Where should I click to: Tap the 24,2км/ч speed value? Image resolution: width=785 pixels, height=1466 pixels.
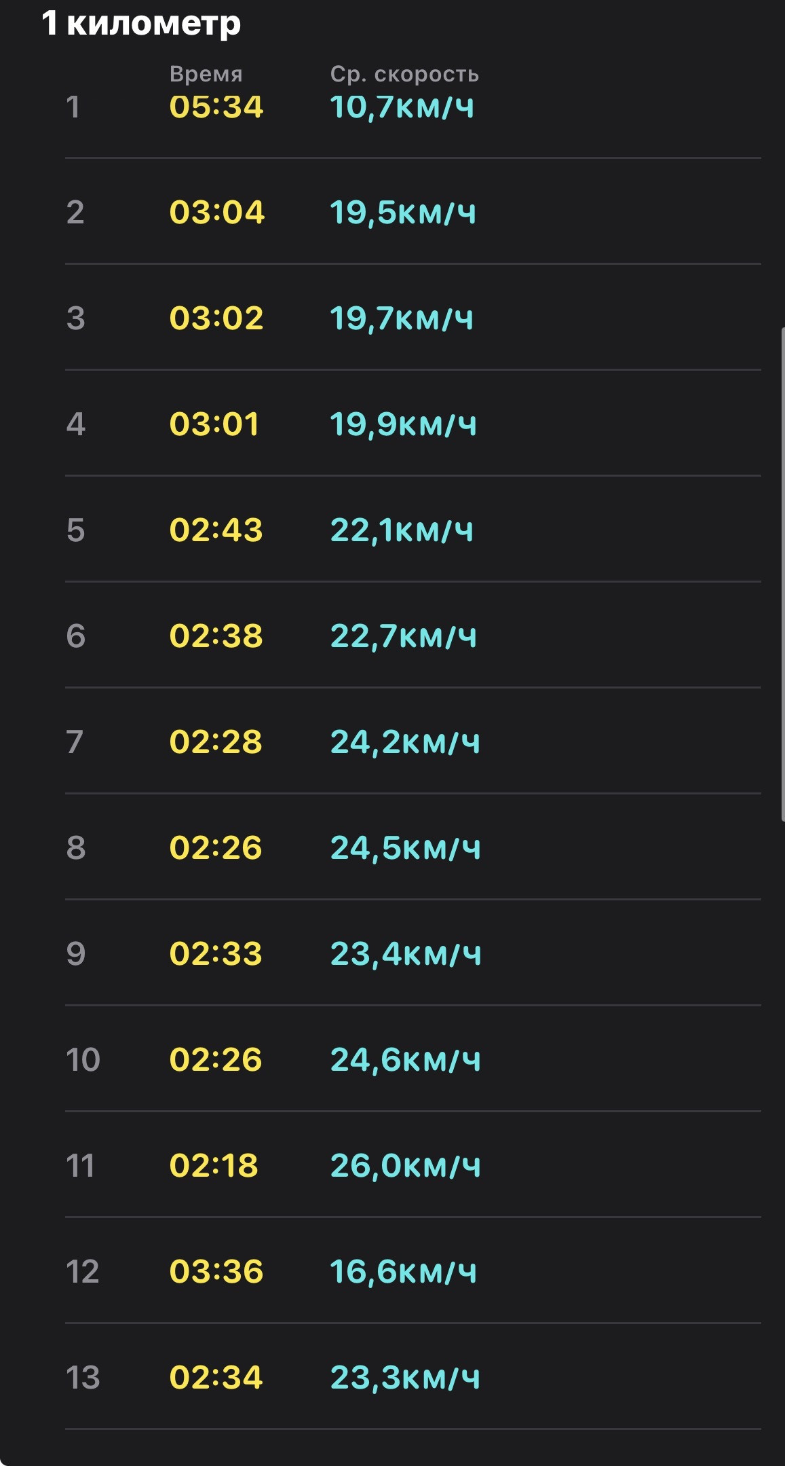pos(405,742)
